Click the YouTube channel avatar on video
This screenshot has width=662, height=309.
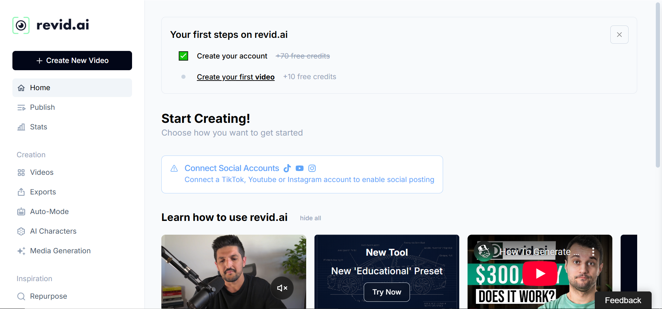coord(484,252)
